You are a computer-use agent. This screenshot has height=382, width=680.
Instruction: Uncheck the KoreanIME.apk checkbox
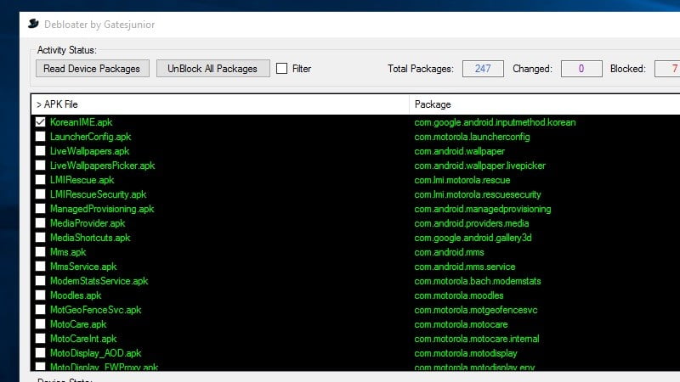[40, 122]
